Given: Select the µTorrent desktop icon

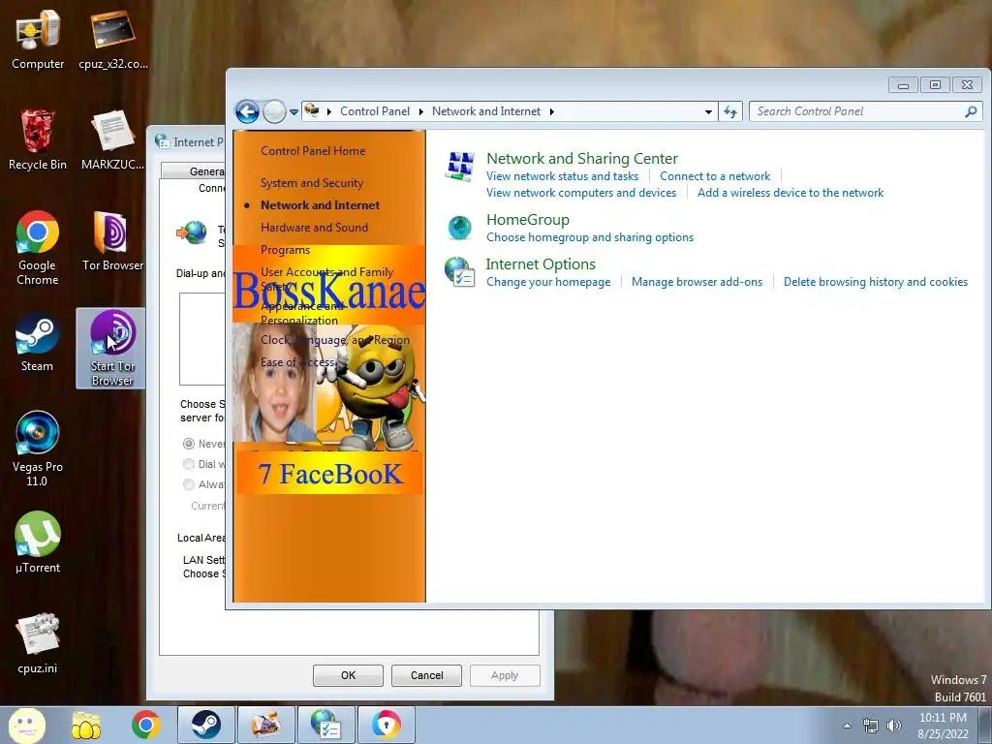Looking at the screenshot, I should 38,542.
